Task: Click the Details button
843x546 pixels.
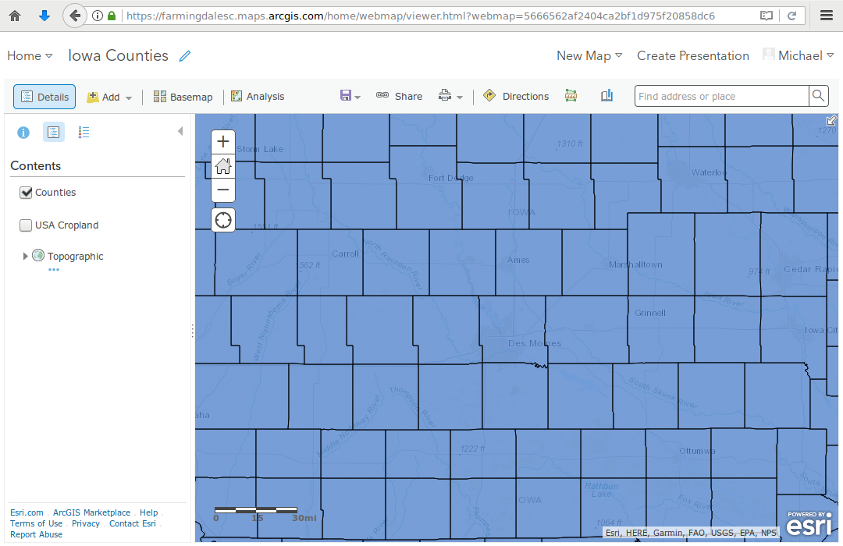Action: [x=44, y=97]
